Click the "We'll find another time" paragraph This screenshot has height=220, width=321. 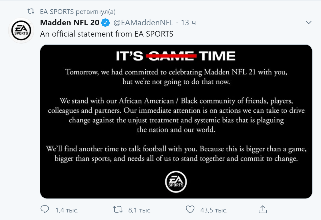tap(176, 154)
